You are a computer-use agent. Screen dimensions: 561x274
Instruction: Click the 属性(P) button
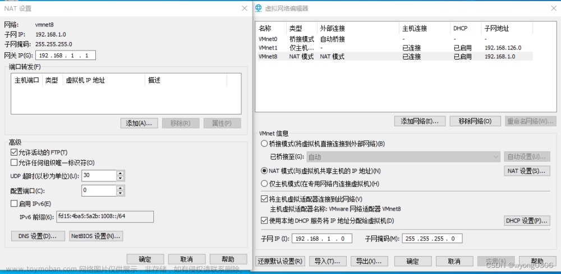[222, 123]
